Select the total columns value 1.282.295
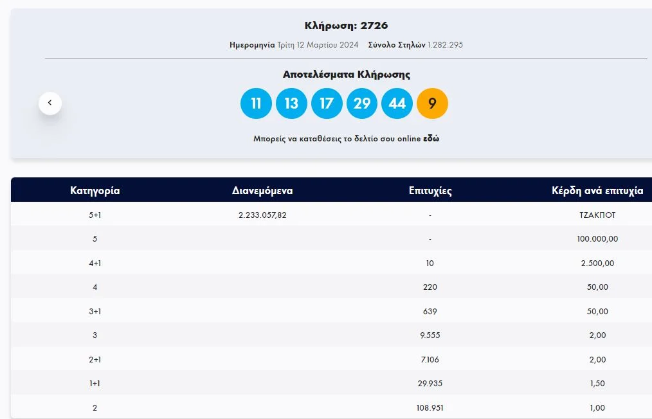The width and height of the screenshot is (652, 419). [445, 45]
